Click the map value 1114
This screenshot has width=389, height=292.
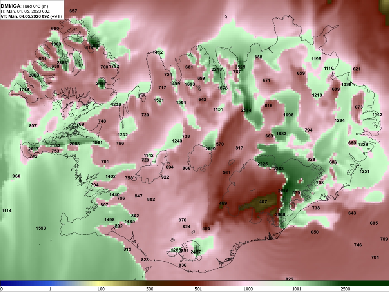point(7,211)
